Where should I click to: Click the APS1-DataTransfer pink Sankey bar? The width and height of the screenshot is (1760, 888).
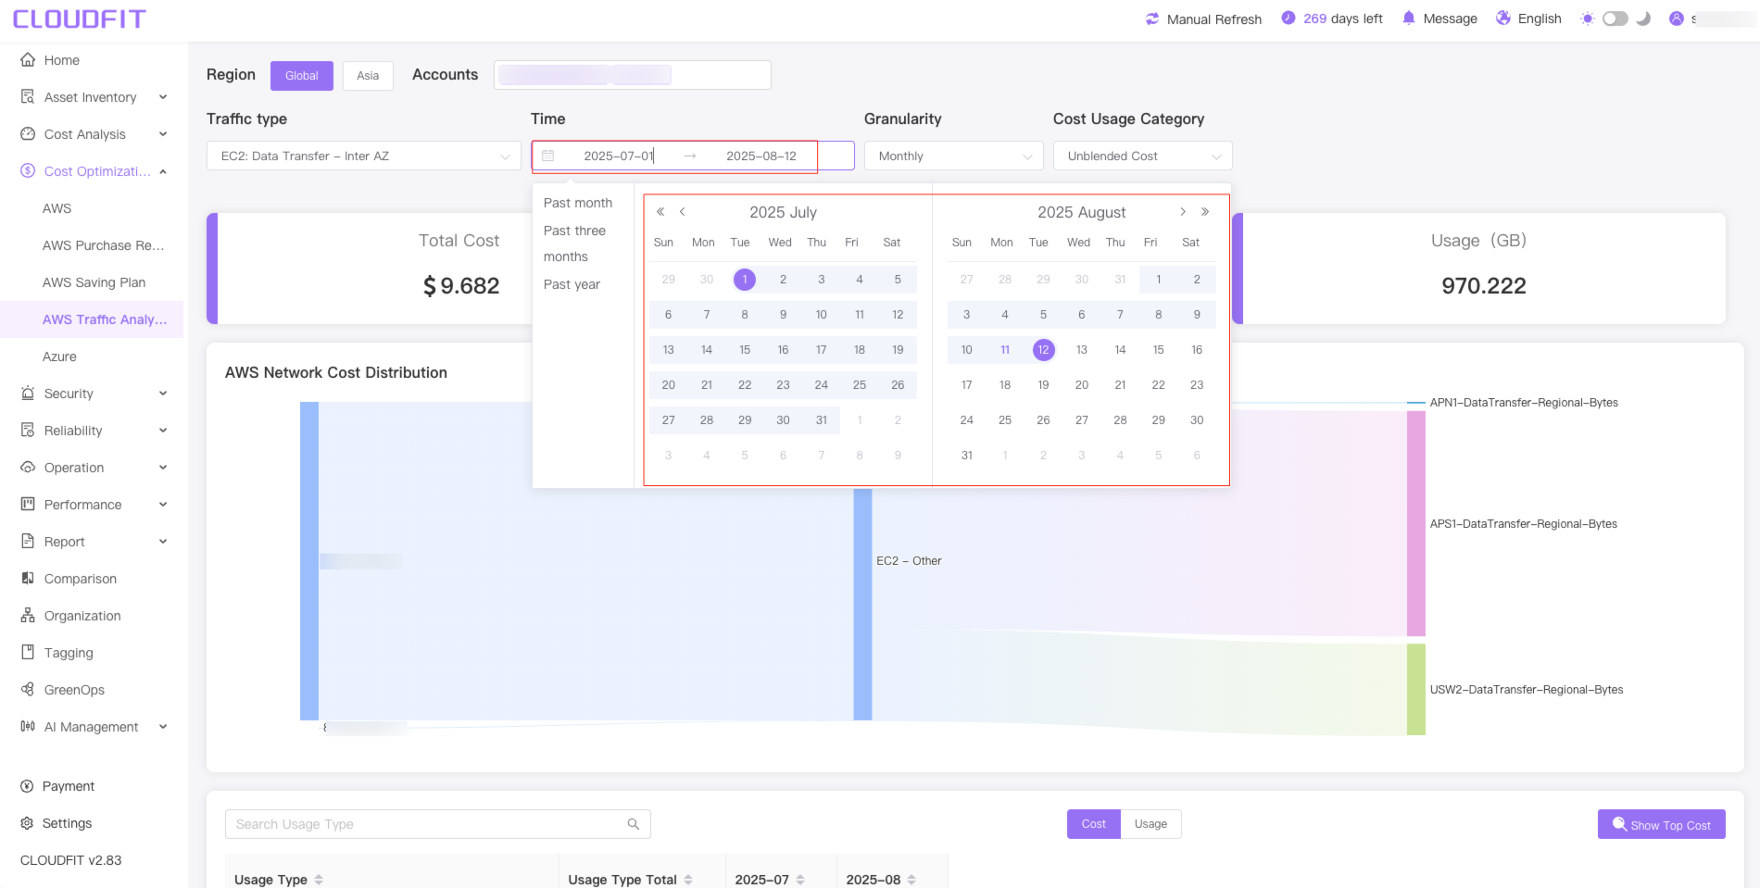(1416, 523)
